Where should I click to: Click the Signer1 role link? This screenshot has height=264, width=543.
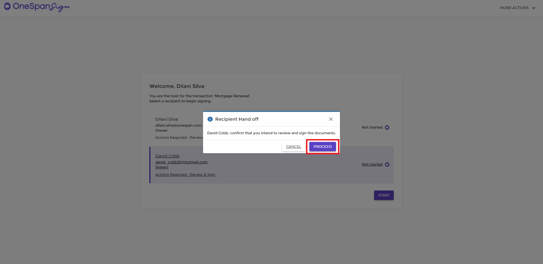[x=162, y=167]
